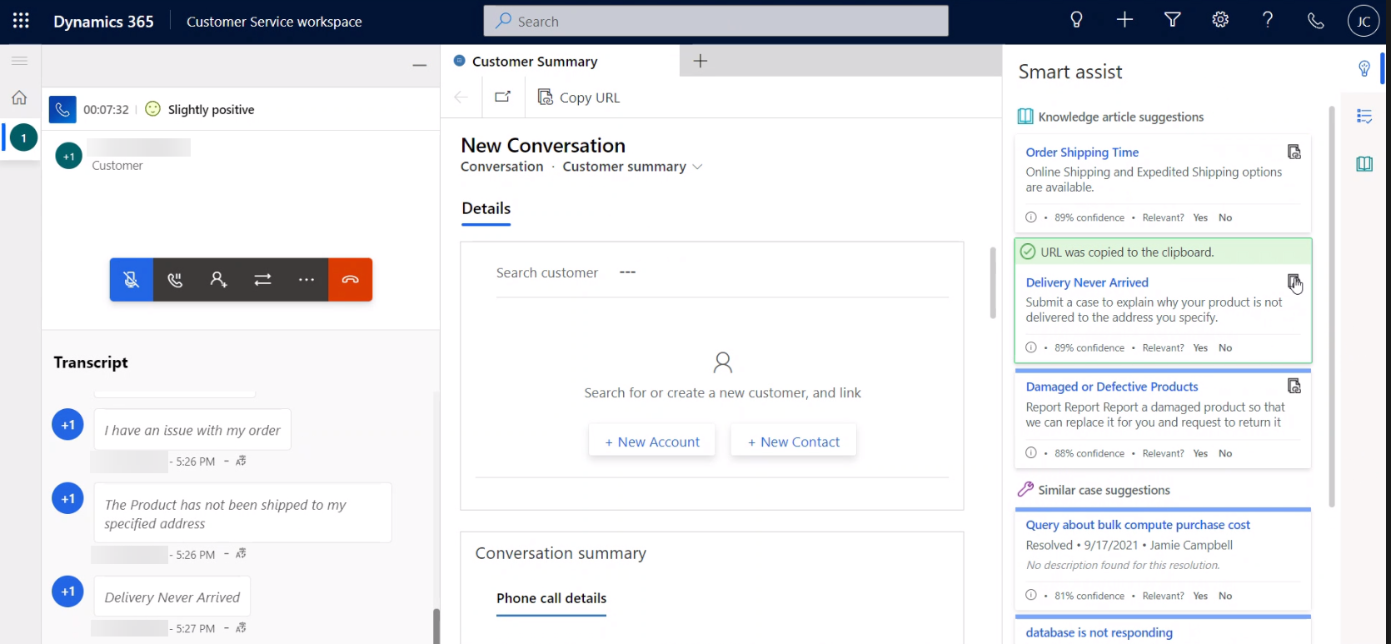Viewport: 1391px width, 644px height.
Task: End the call with red hang-up button
Action: pos(351,280)
